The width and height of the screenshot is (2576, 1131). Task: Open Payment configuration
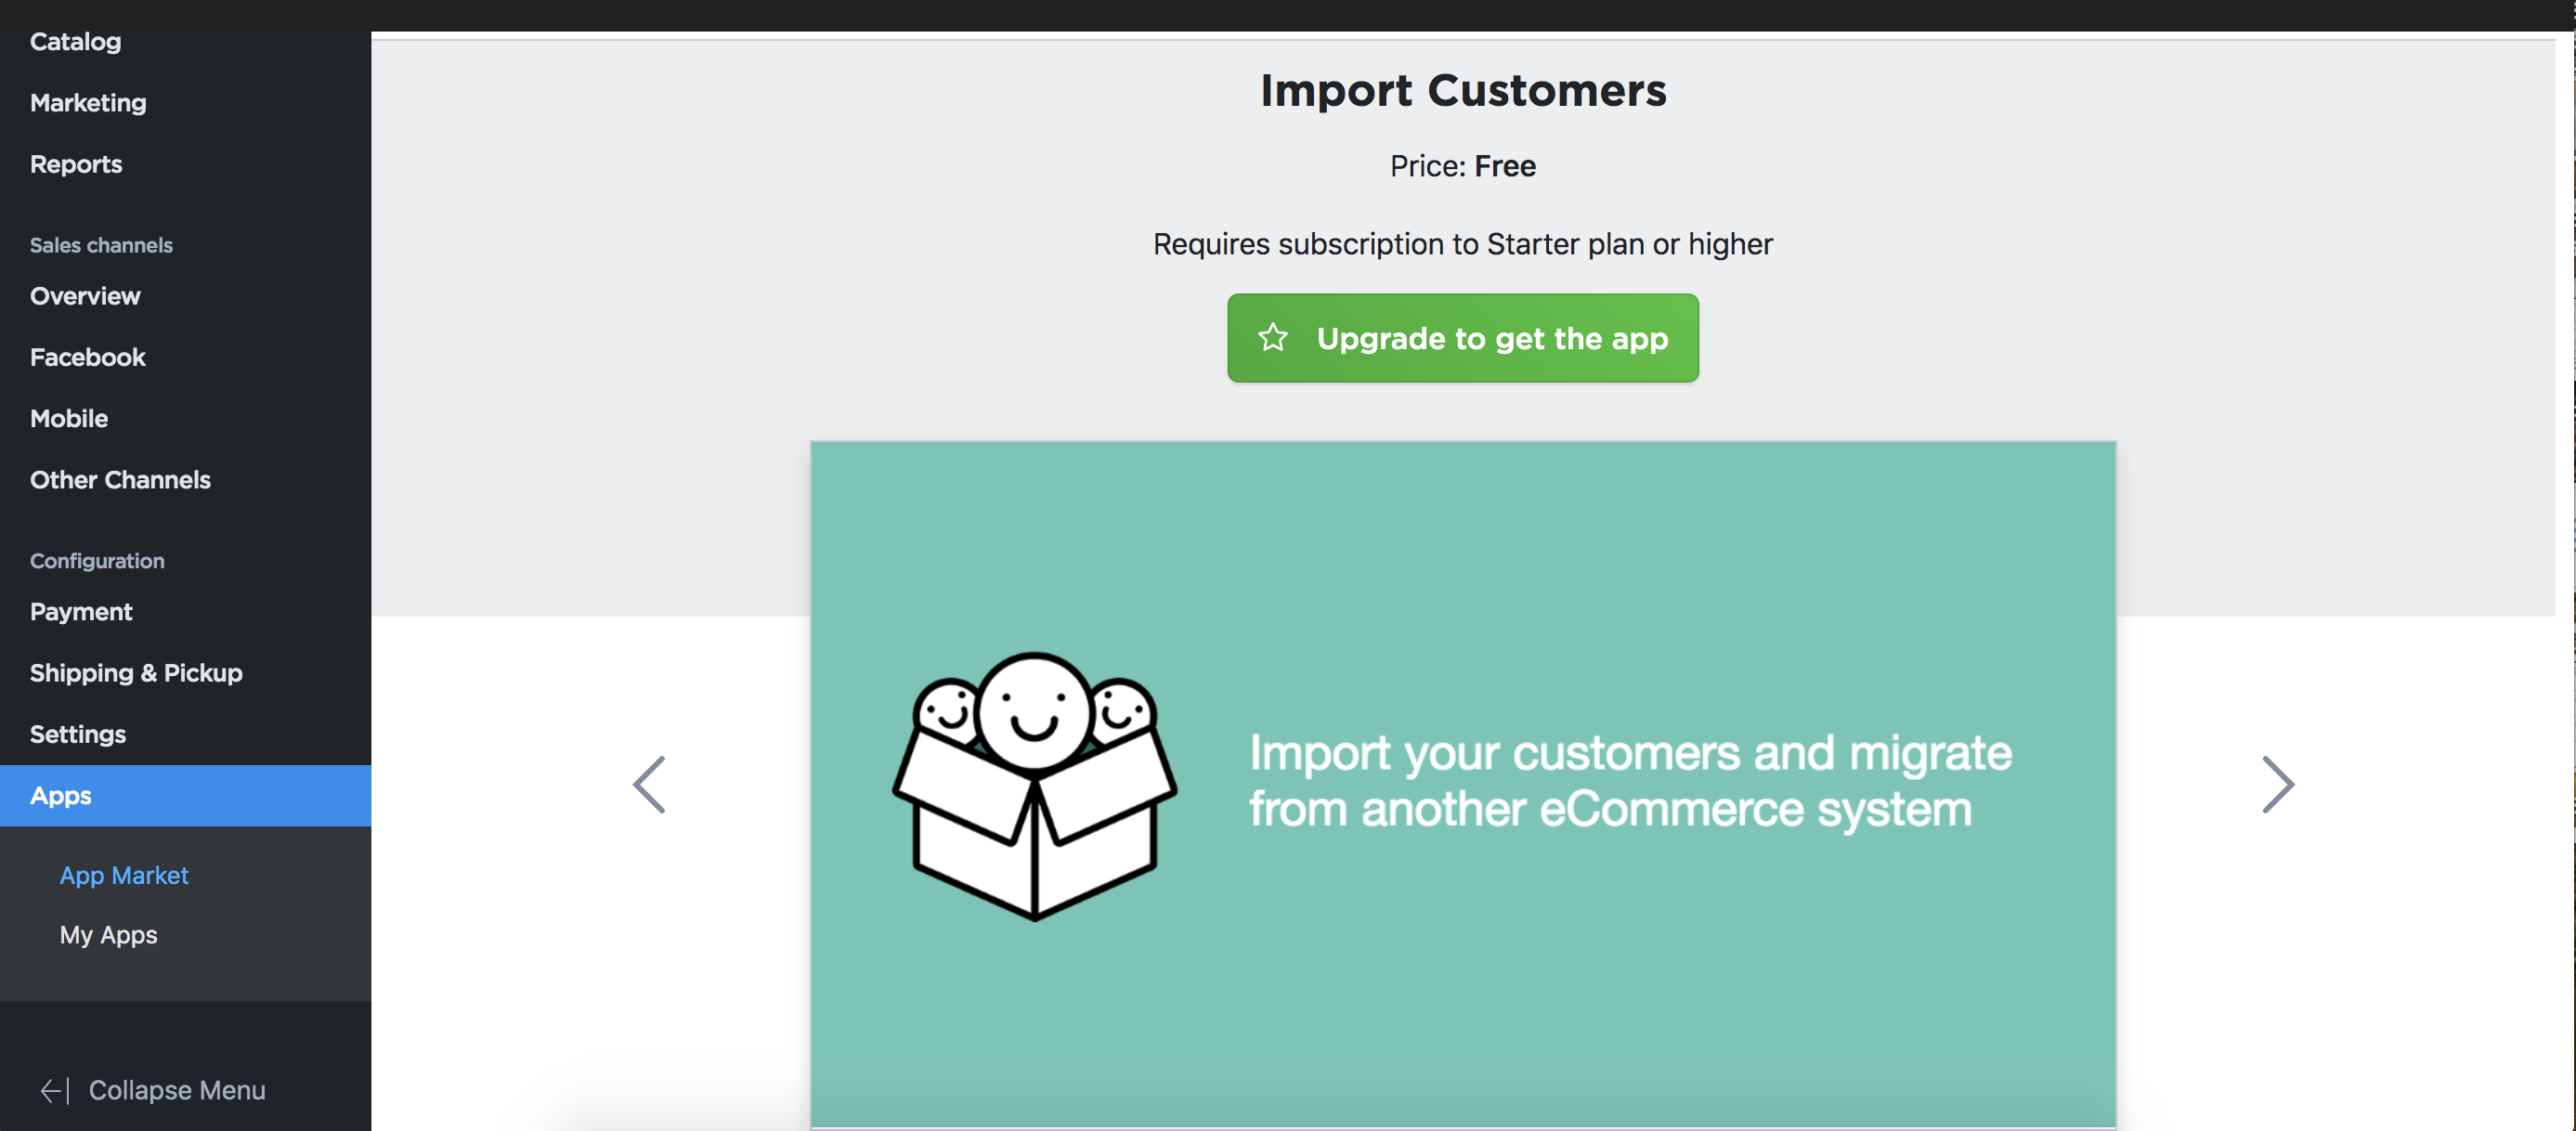tap(81, 612)
